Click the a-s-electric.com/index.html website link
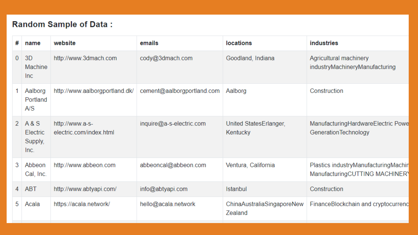418x235 pixels. click(x=84, y=128)
